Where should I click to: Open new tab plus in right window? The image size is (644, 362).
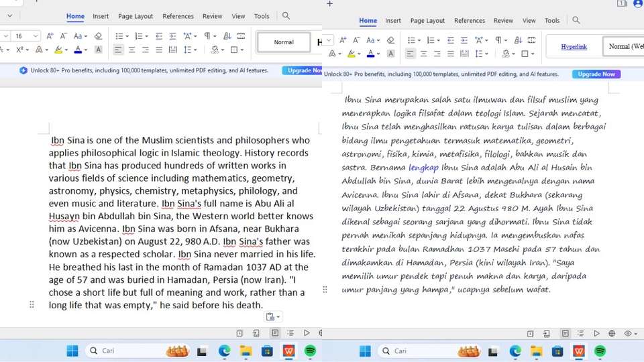point(329,4)
